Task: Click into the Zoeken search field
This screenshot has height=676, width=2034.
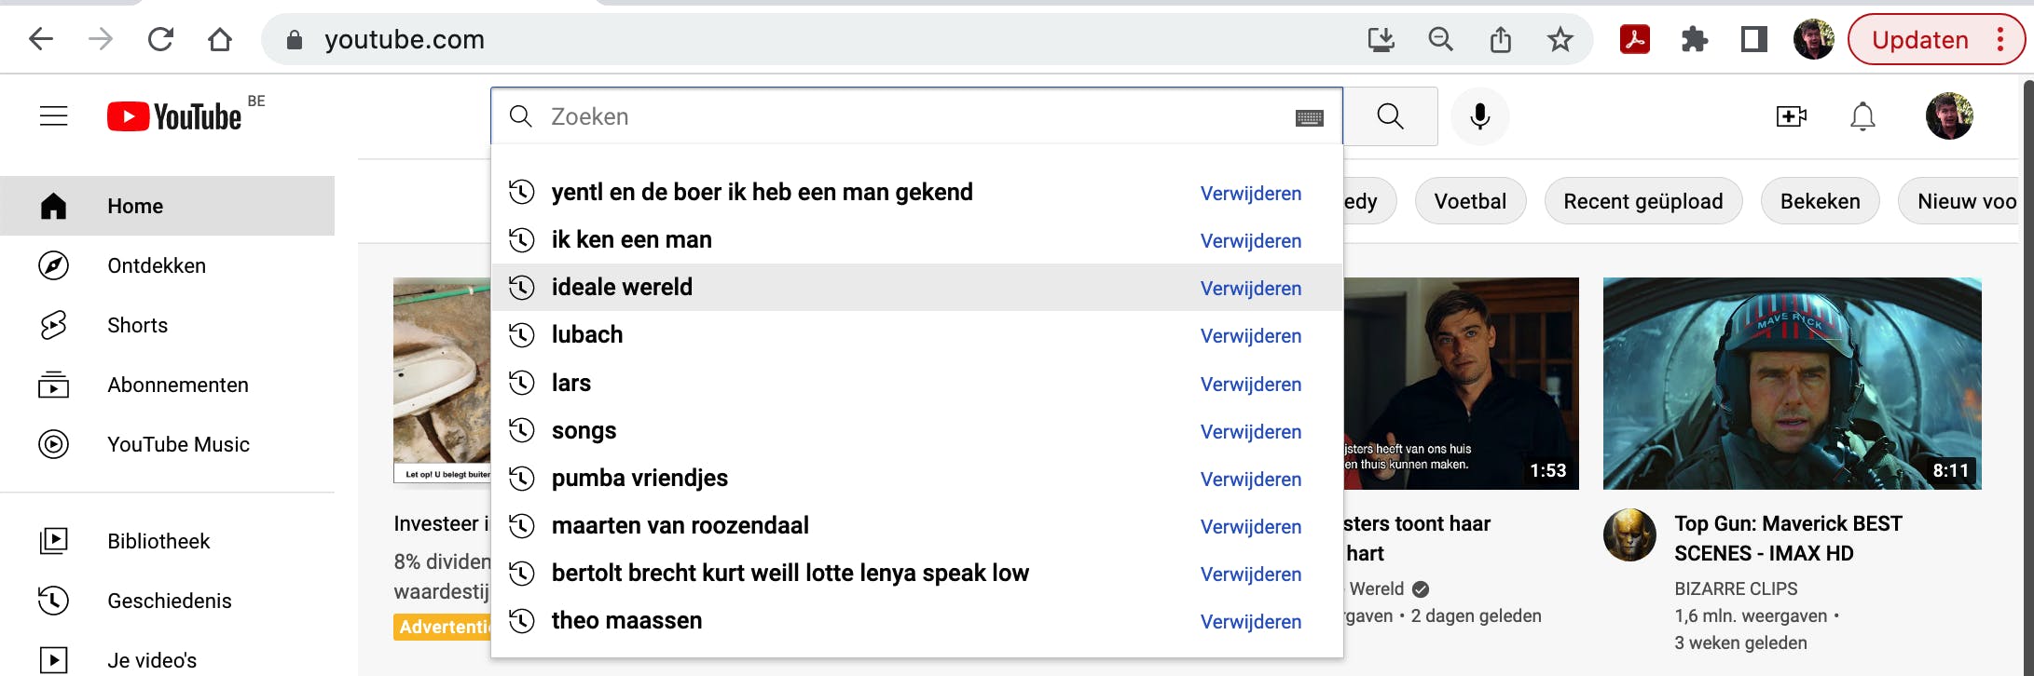Action: tap(914, 116)
